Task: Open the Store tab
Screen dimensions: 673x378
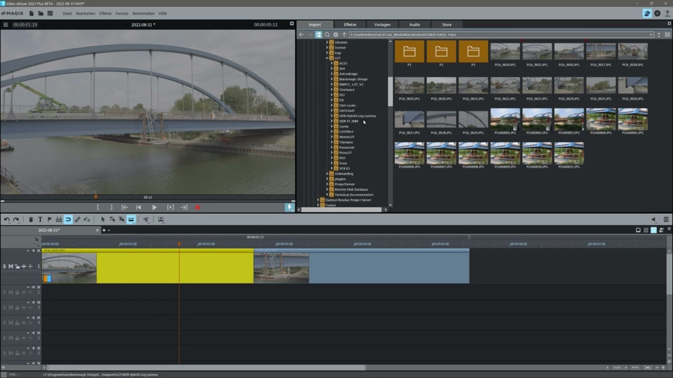Action: 446,25
